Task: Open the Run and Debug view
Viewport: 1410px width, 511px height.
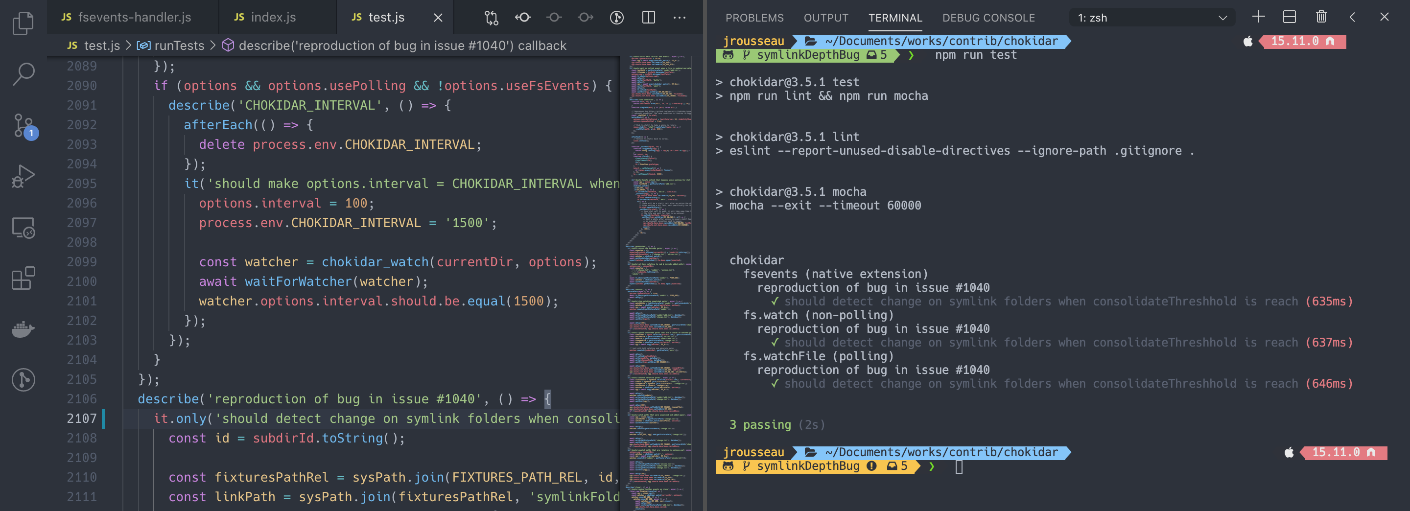Action: click(x=23, y=175)
